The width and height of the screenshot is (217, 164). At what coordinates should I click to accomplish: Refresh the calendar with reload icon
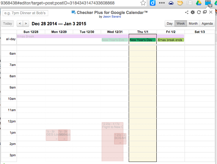click(x=199, y=12)
